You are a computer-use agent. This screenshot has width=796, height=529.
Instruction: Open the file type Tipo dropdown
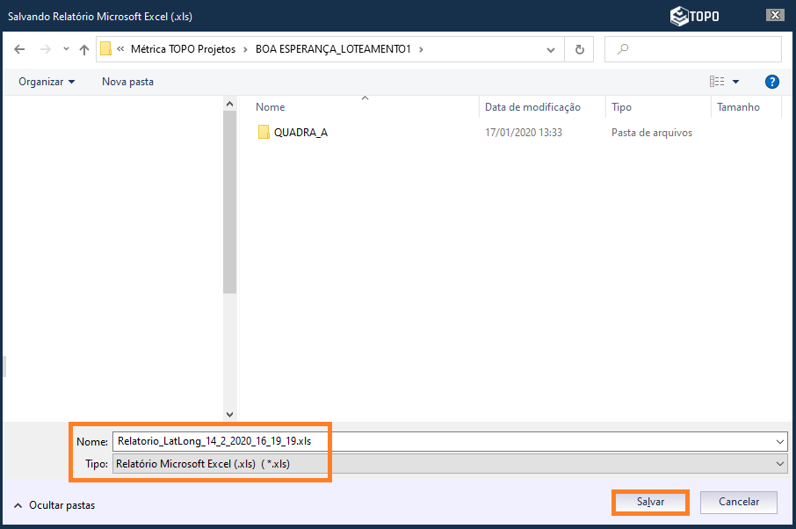pos(780,464)
